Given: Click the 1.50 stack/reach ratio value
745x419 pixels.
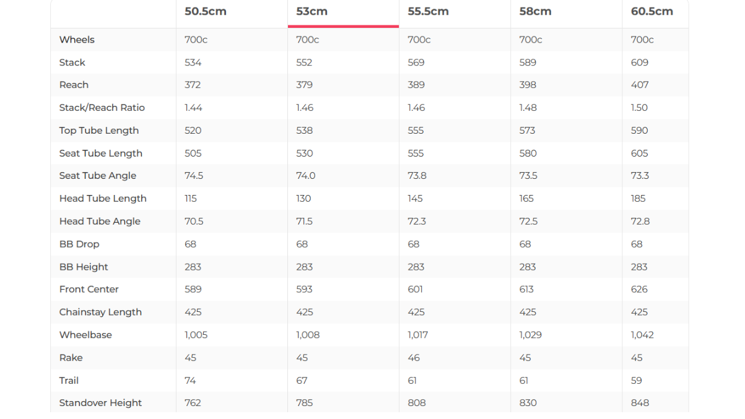Looking at the screenshot, I should click(639, 108).
